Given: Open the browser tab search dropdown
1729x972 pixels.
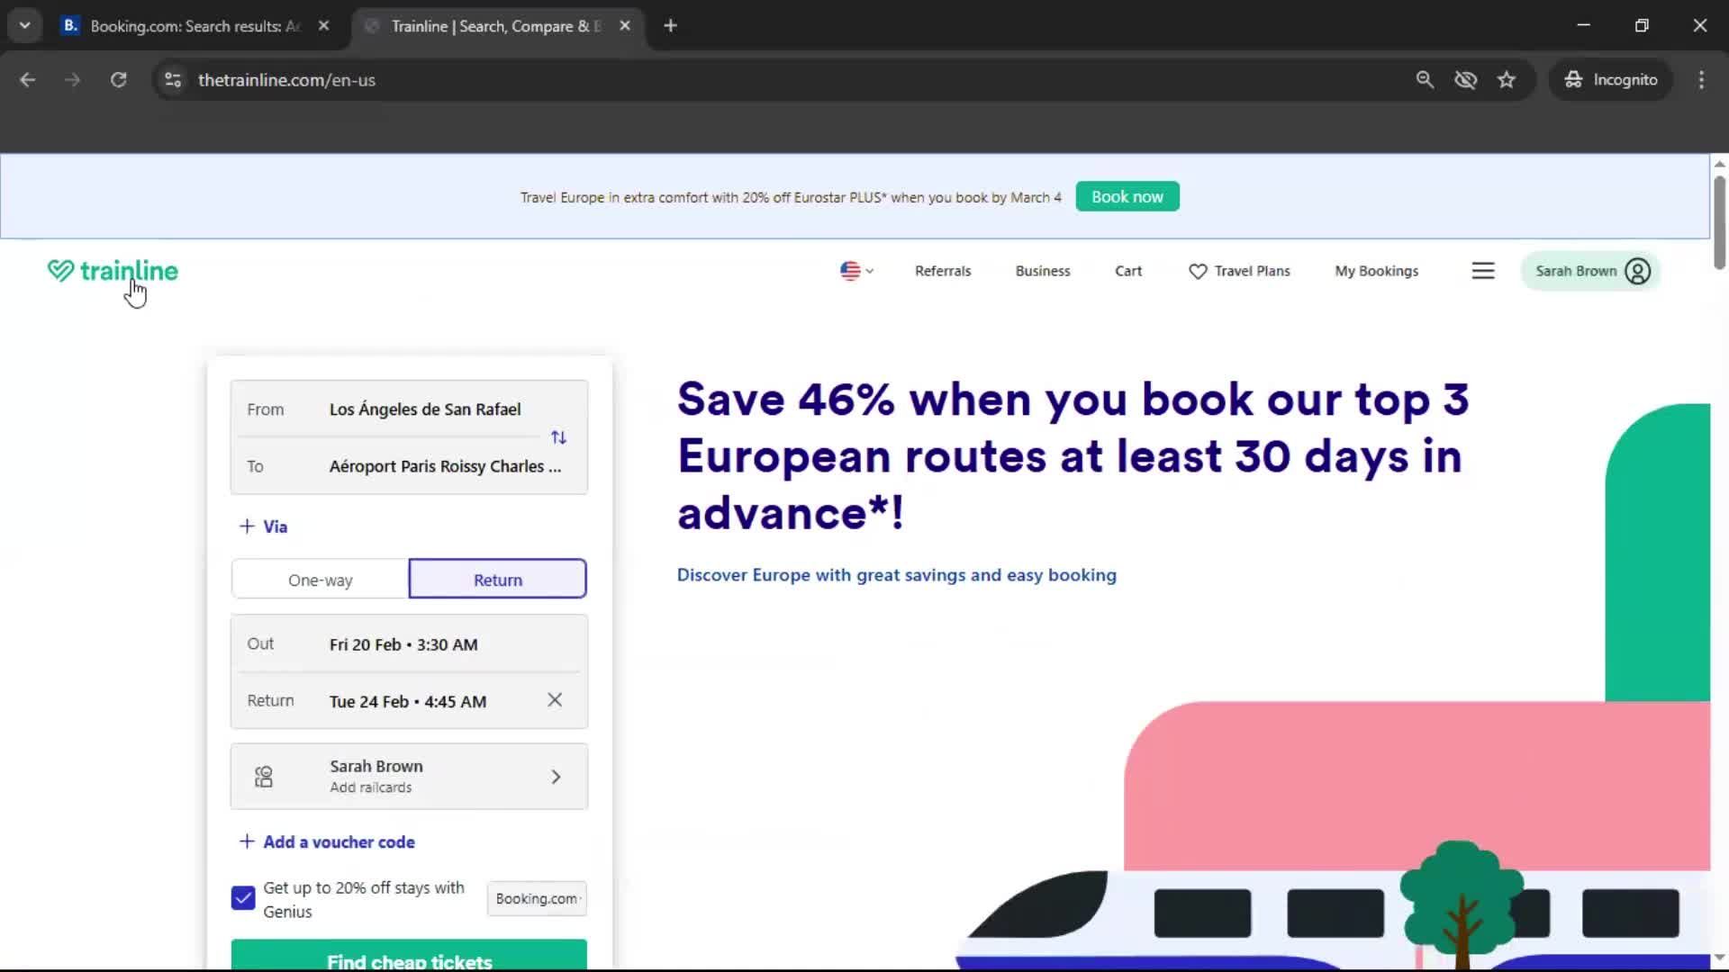Looking at the screenshot, I should [x=24, y=25].
